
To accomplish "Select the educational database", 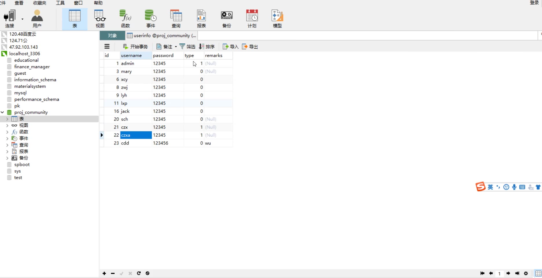I will 26,60.
